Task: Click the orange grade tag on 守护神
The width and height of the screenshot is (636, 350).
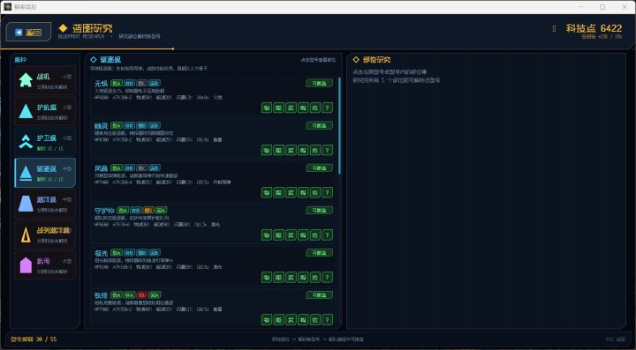Action: pos(148,211)
